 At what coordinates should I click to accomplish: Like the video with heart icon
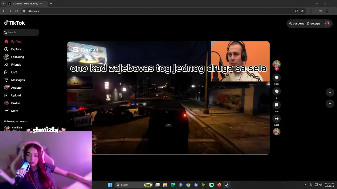pyautogui.click(x=276, y=78)
